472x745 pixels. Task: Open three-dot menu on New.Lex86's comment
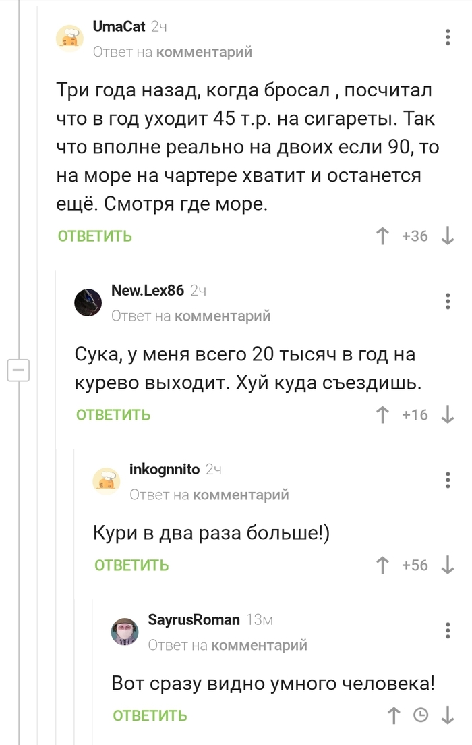[448, 301]
